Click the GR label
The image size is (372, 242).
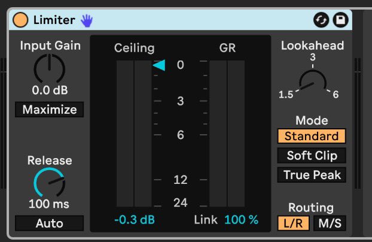227,49
